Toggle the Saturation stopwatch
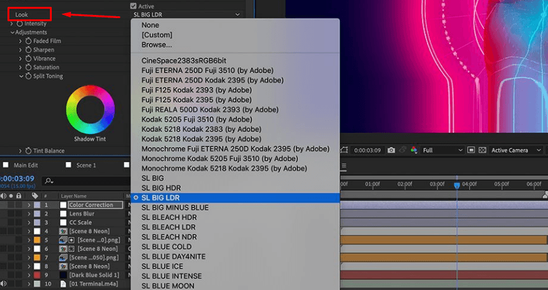The width and height of the screenshot is (548, 290). coord(28,67)
